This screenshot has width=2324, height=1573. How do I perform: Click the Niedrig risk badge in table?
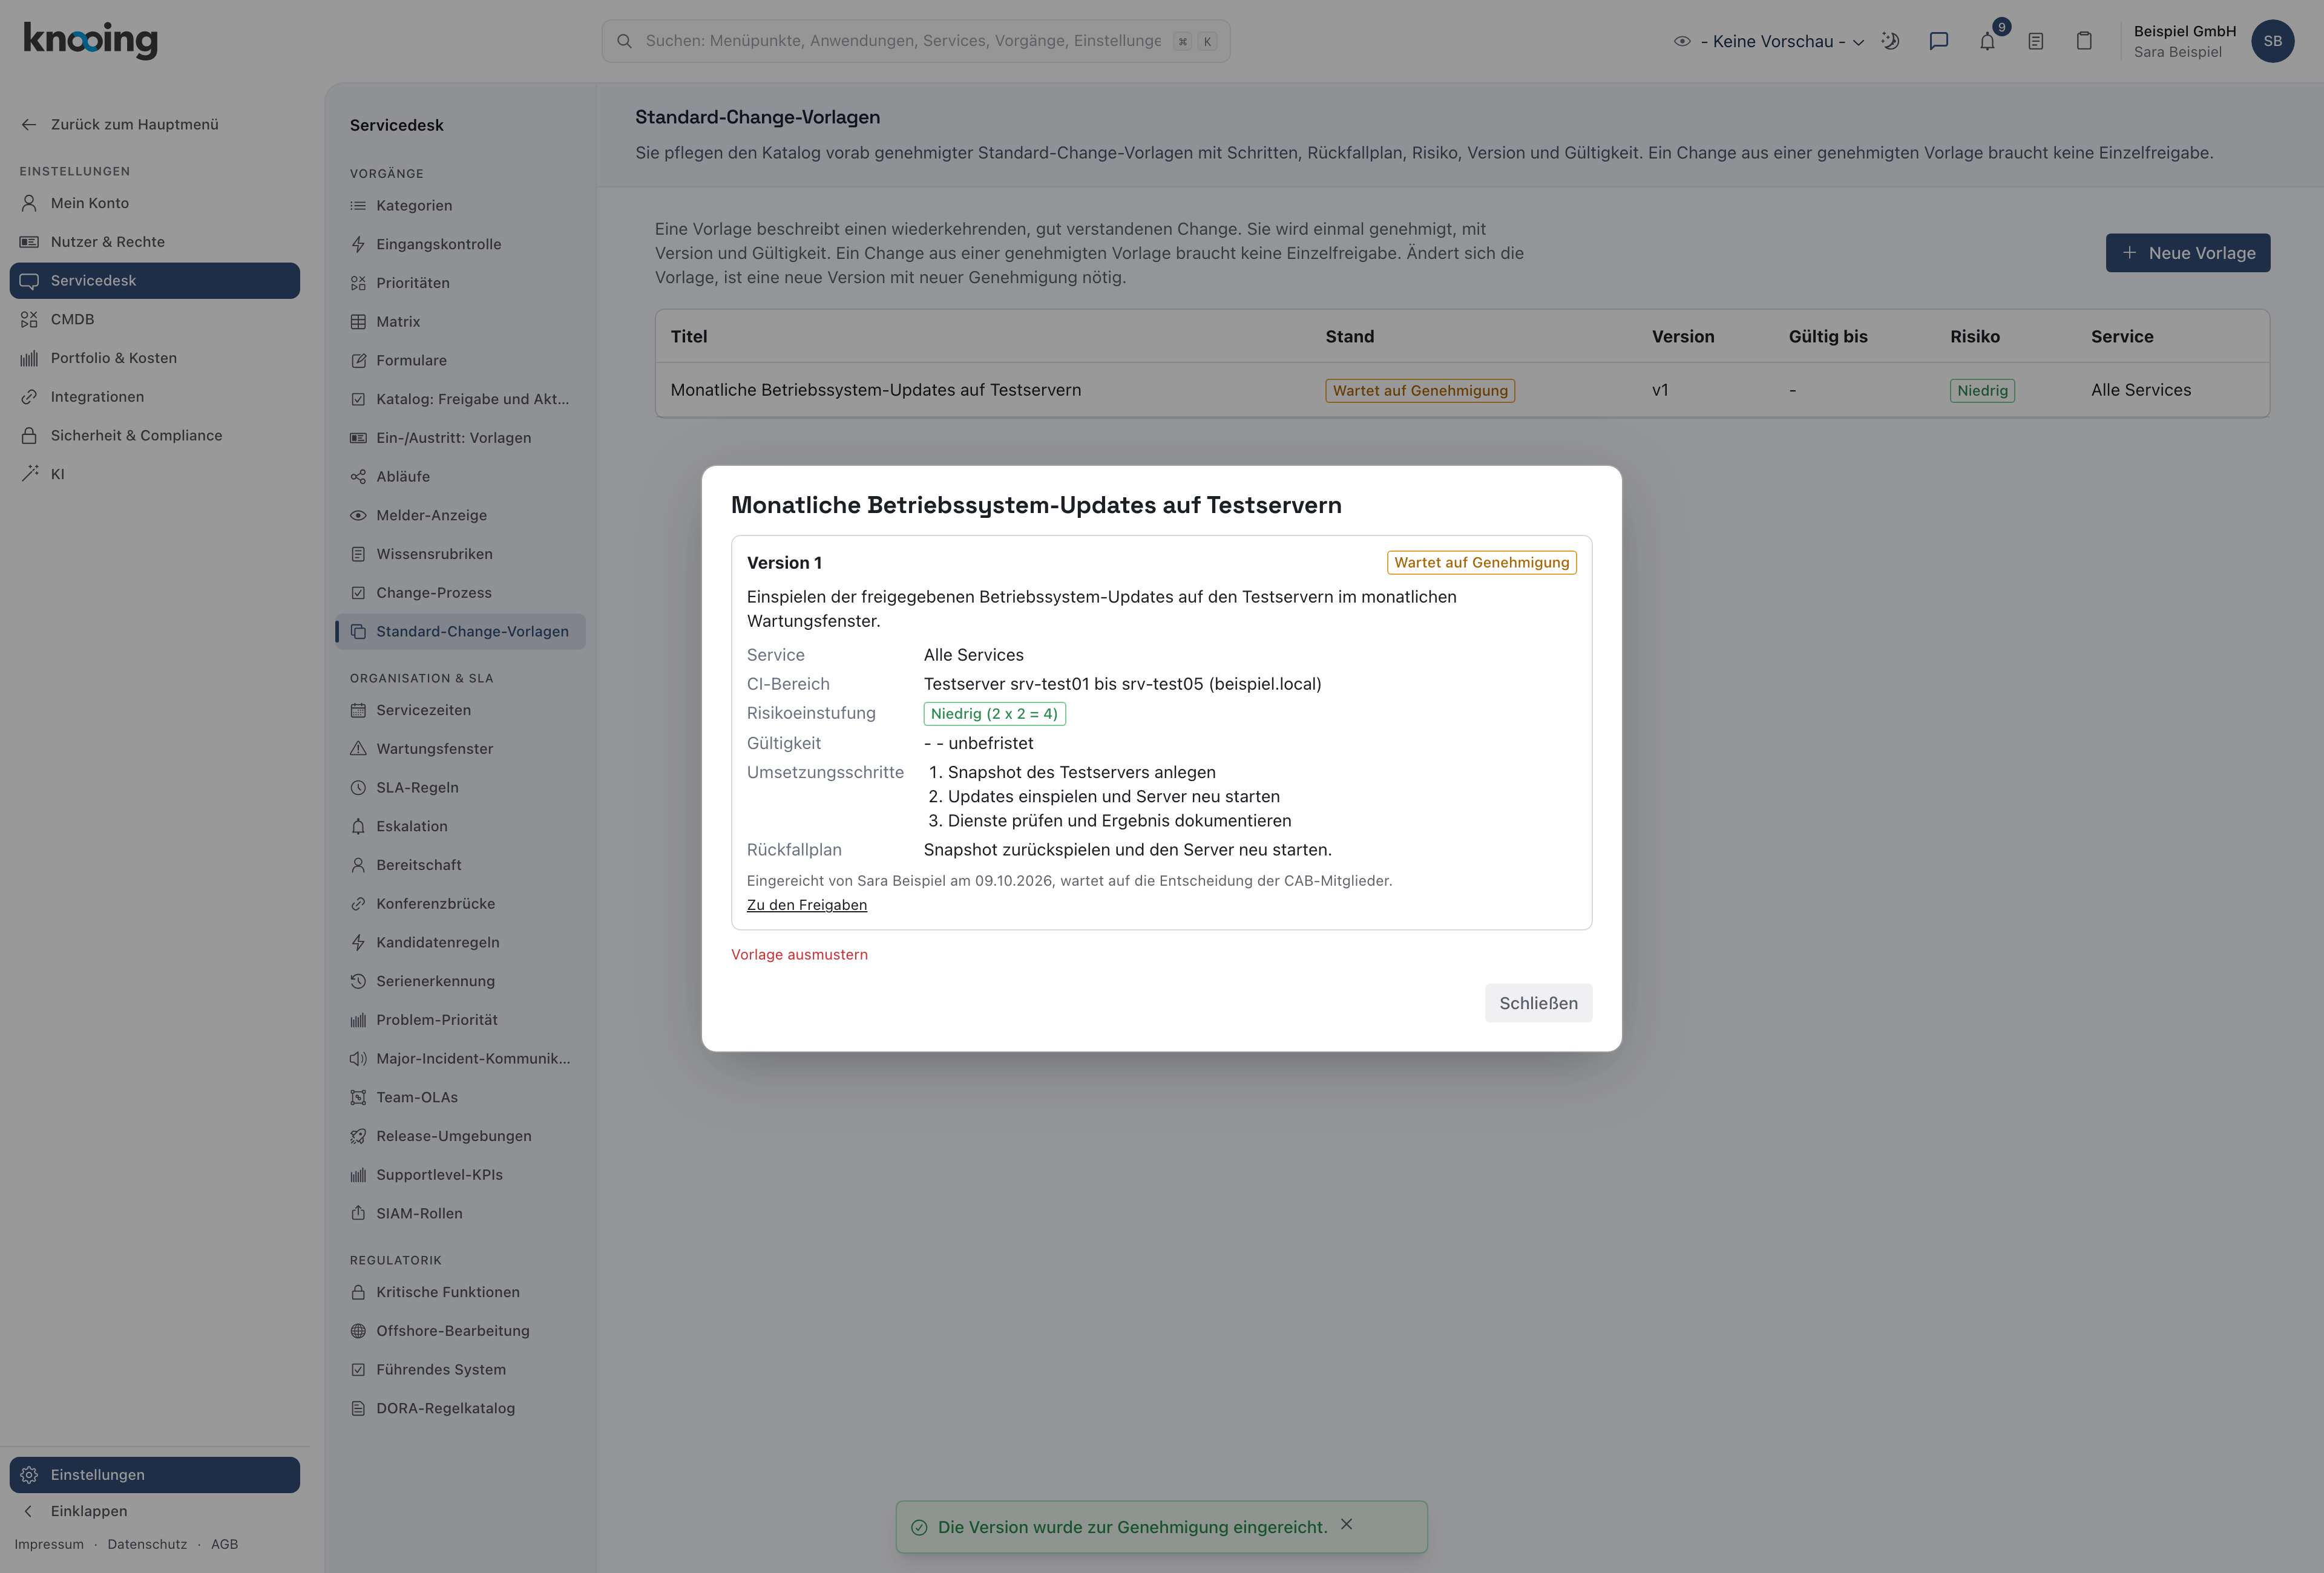1982,391
